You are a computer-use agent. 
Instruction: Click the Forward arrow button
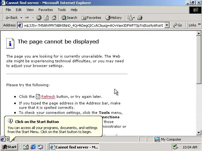[27, 18]
